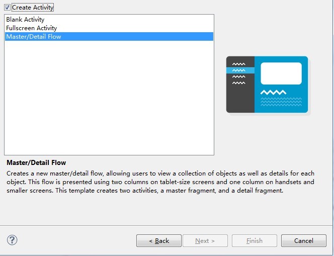This screenshot has width=334, height=256.
Task: Click the Master/Detail template preview image
Action: click(267, 84)
